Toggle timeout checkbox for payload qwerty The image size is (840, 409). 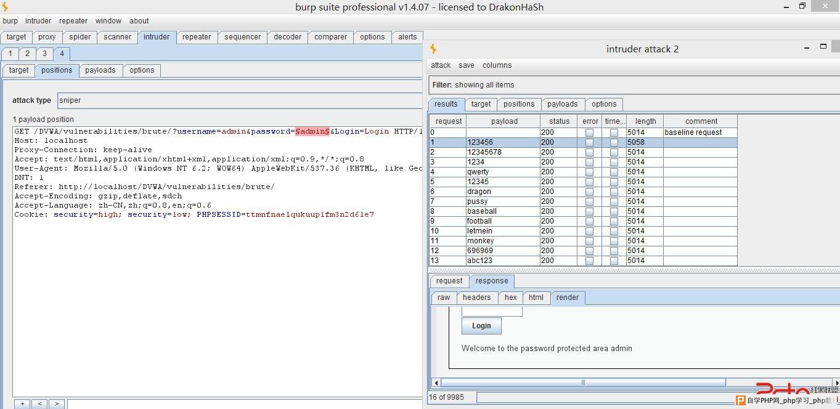click(x=614, y=172)
